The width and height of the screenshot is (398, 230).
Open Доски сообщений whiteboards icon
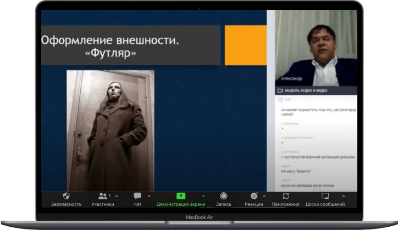[325, 196]
